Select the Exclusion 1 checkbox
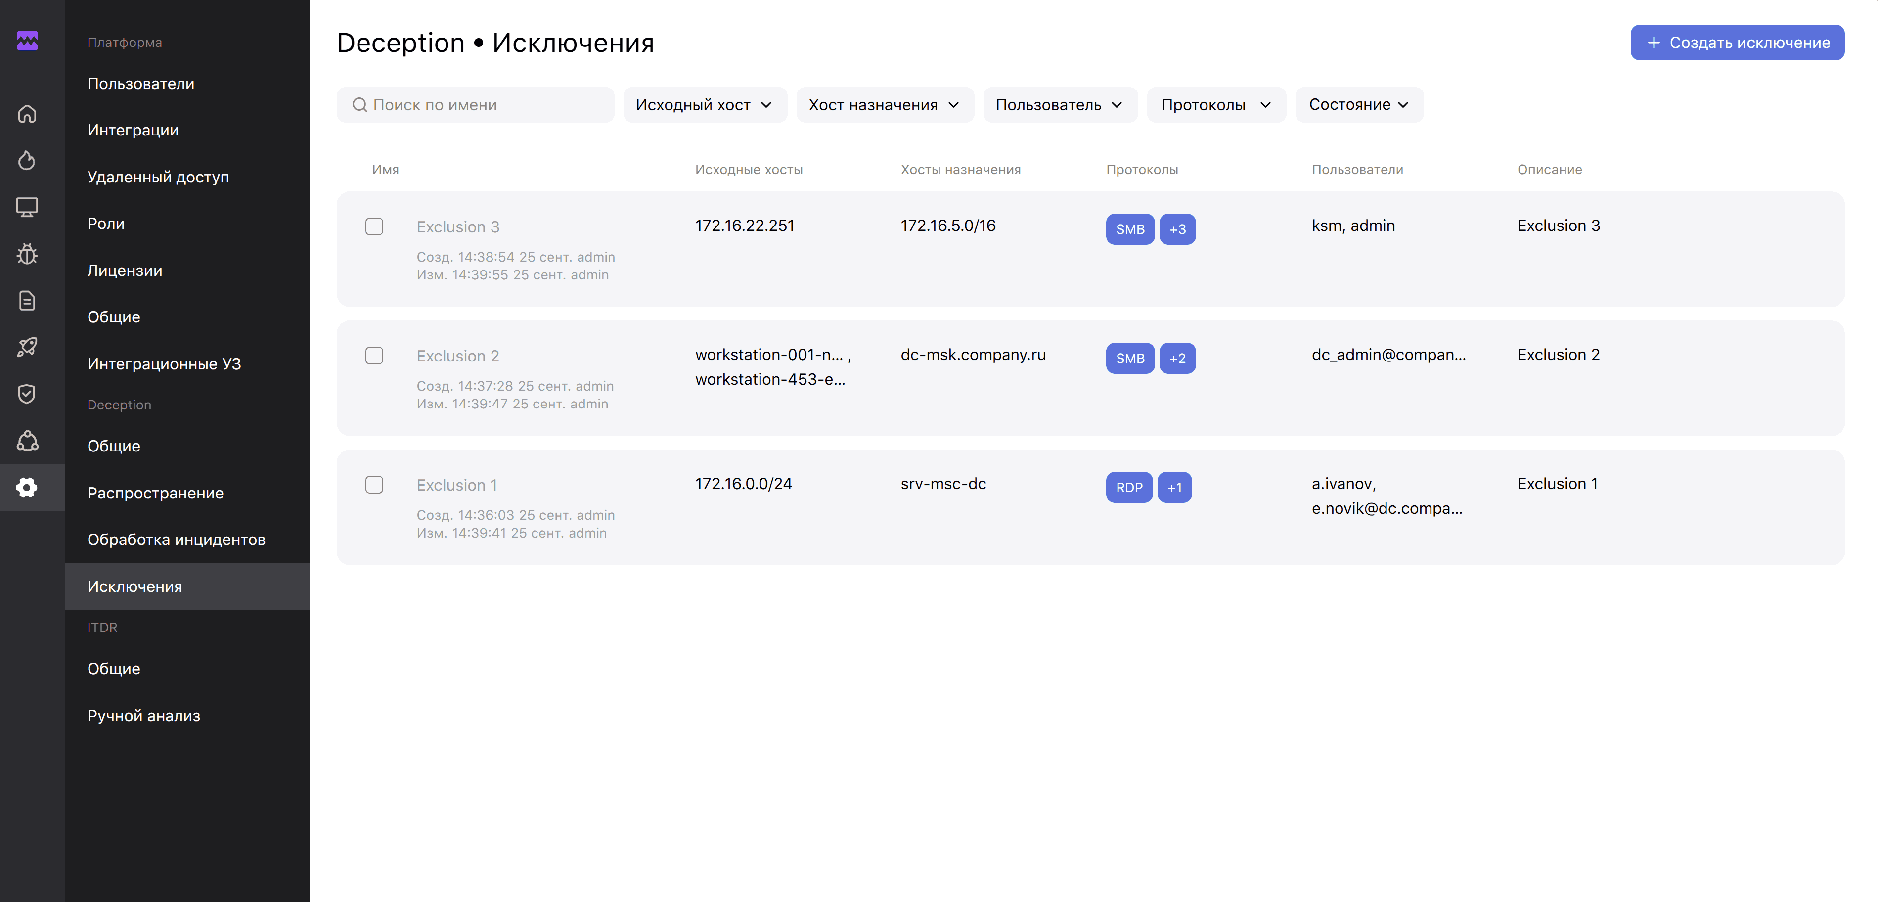Image resolution: width=1878 pixels, height=902 pixels. coord(374,485)
